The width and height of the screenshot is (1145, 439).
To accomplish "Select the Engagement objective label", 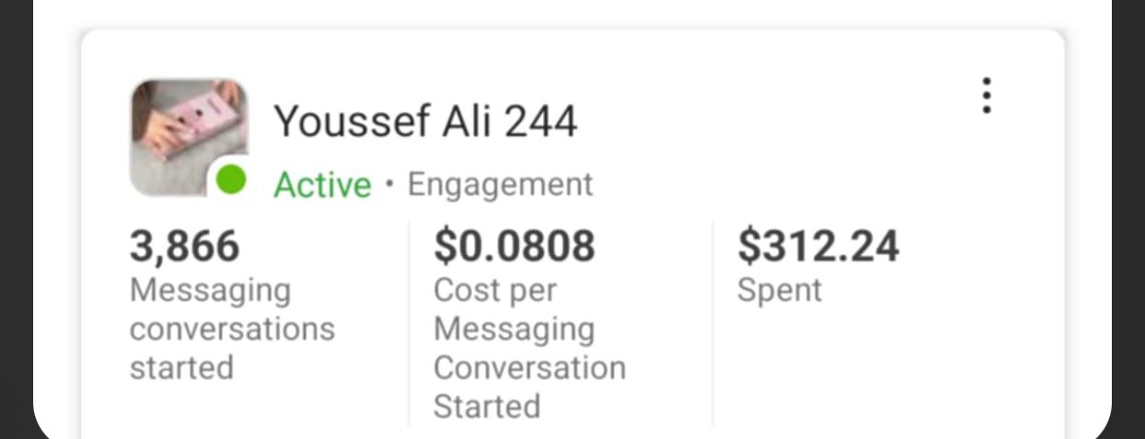I will click(x=501, y=185).
